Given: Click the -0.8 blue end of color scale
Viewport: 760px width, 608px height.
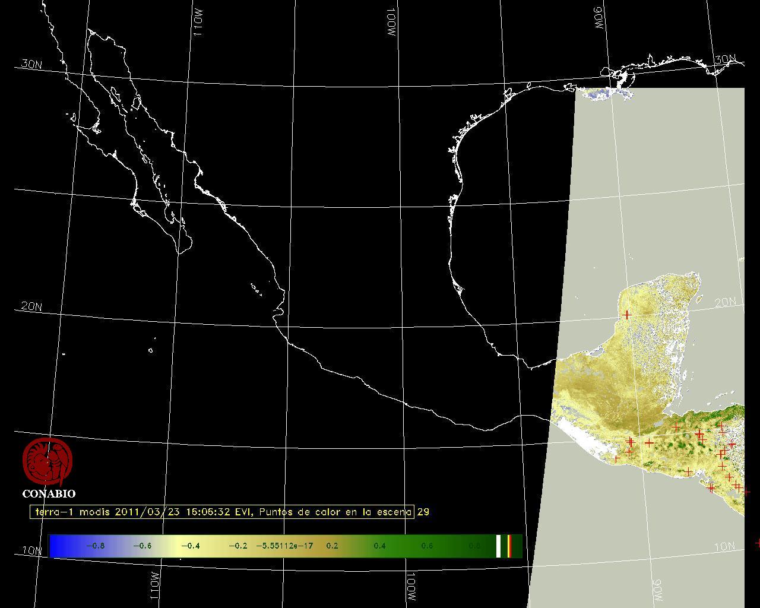Looking at the screenshot, I should 95,546.
